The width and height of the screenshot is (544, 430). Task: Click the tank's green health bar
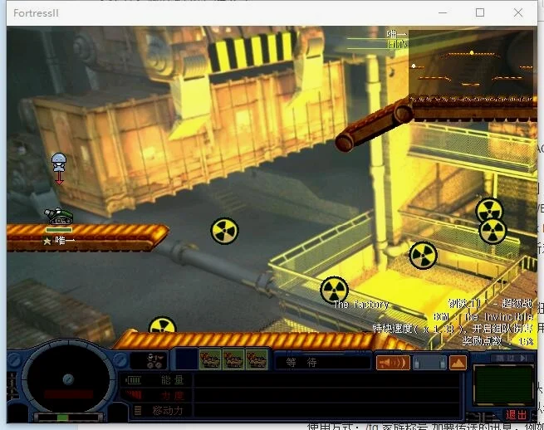click(x=59, y=230)
